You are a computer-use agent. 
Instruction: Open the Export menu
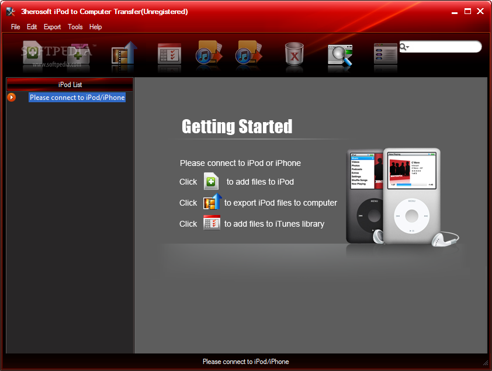52,27
